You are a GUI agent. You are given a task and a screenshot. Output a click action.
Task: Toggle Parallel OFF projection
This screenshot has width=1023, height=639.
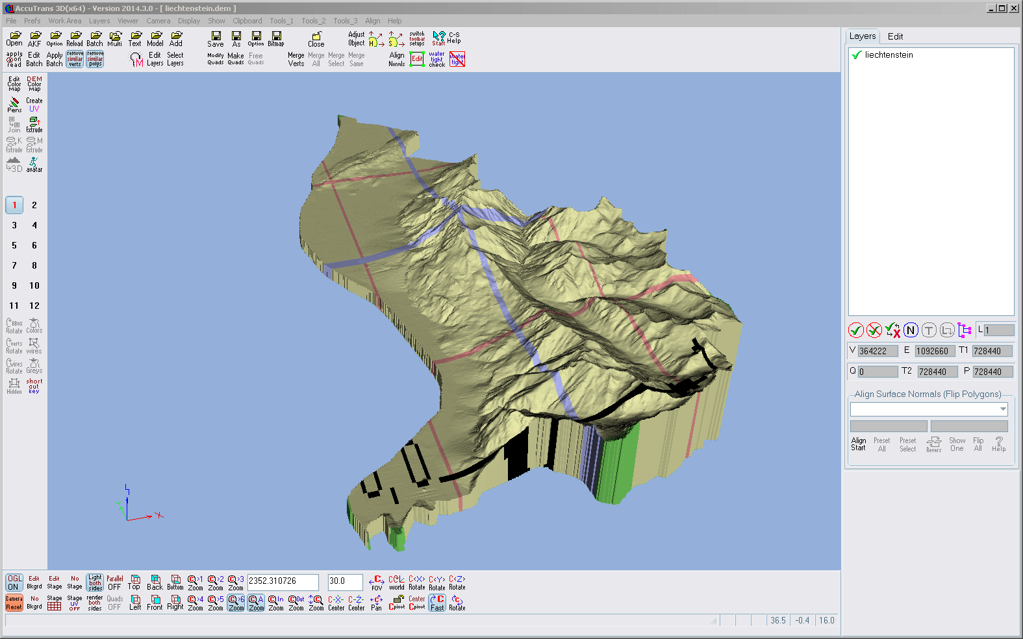point(115,582)
